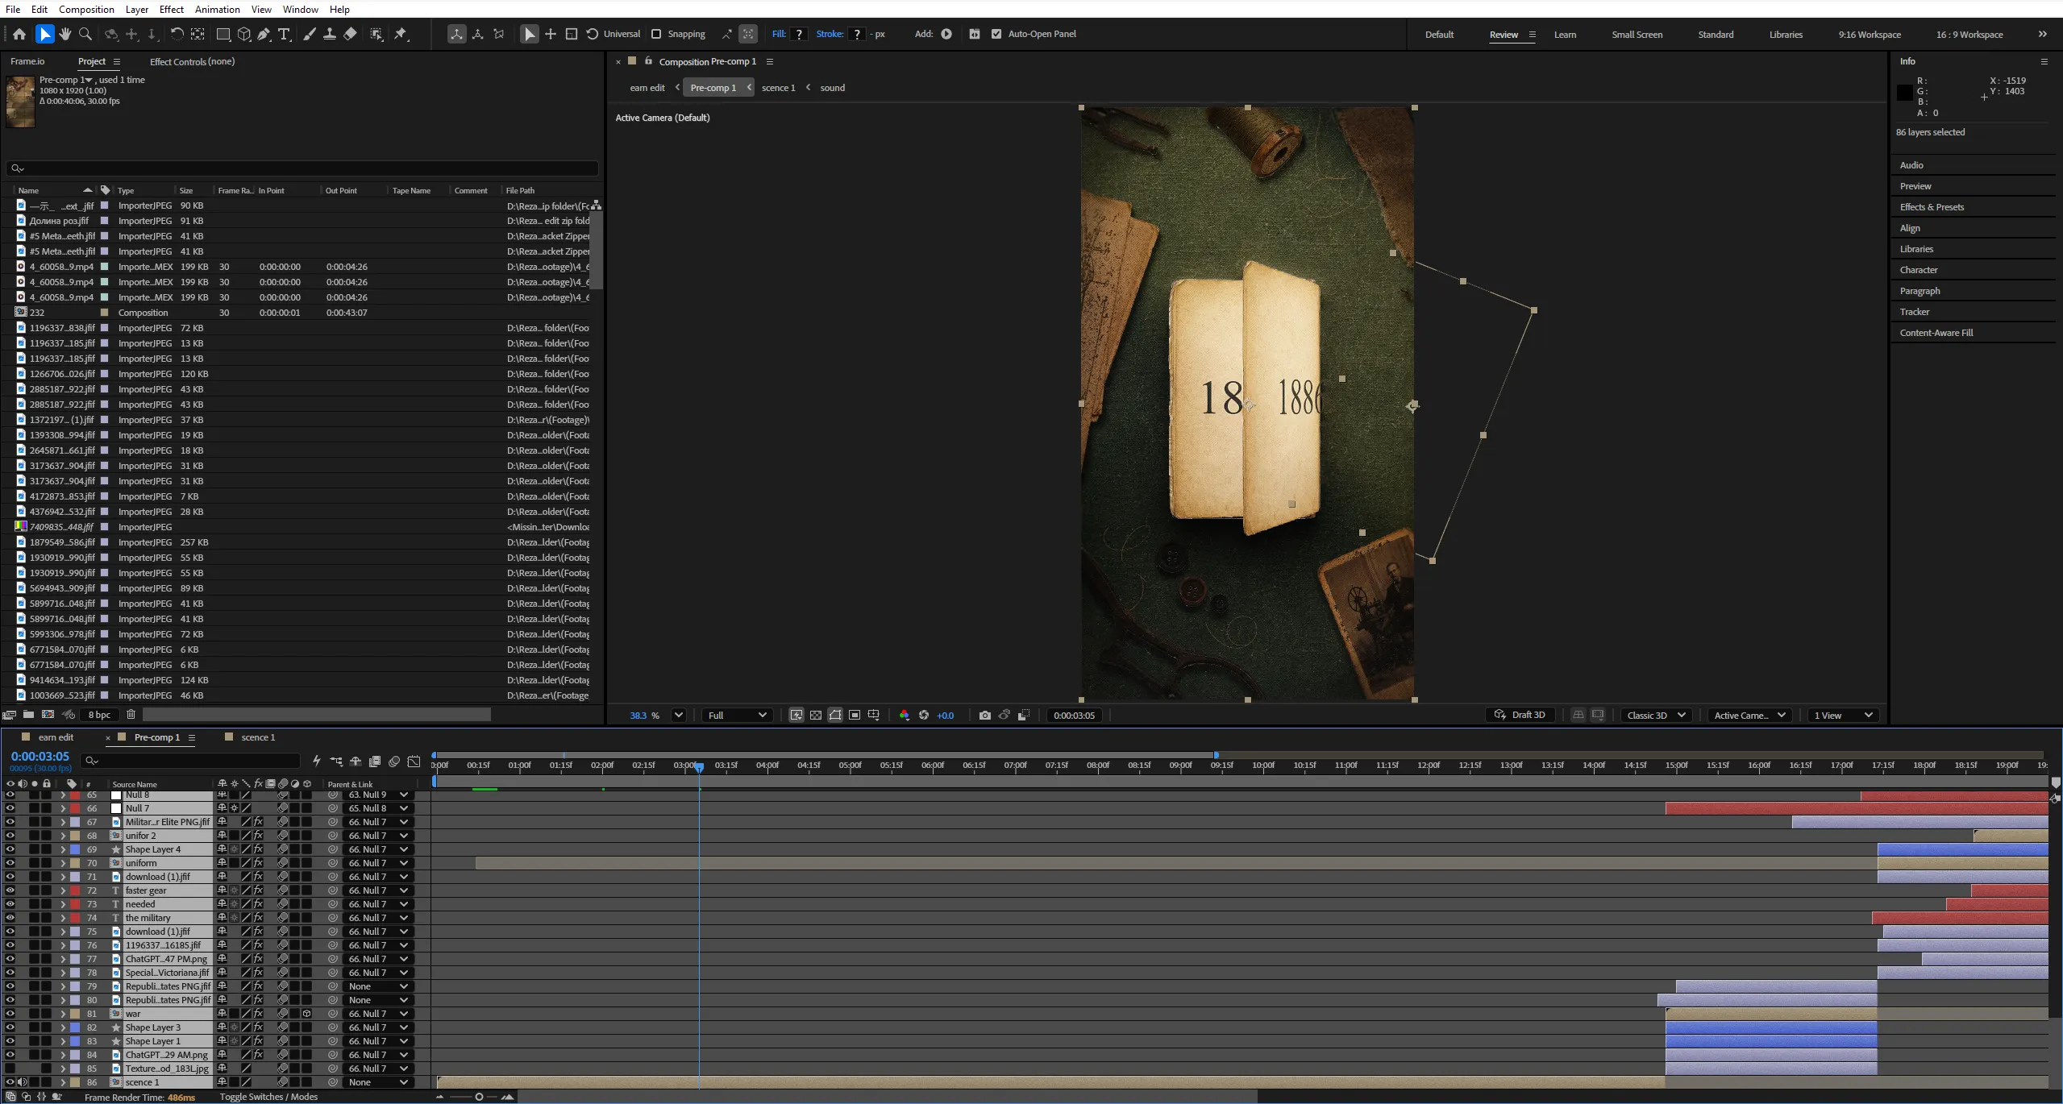Toggle the Snapping checkbox
The image size is (2063, 1104).
click(x=656, y=34)
